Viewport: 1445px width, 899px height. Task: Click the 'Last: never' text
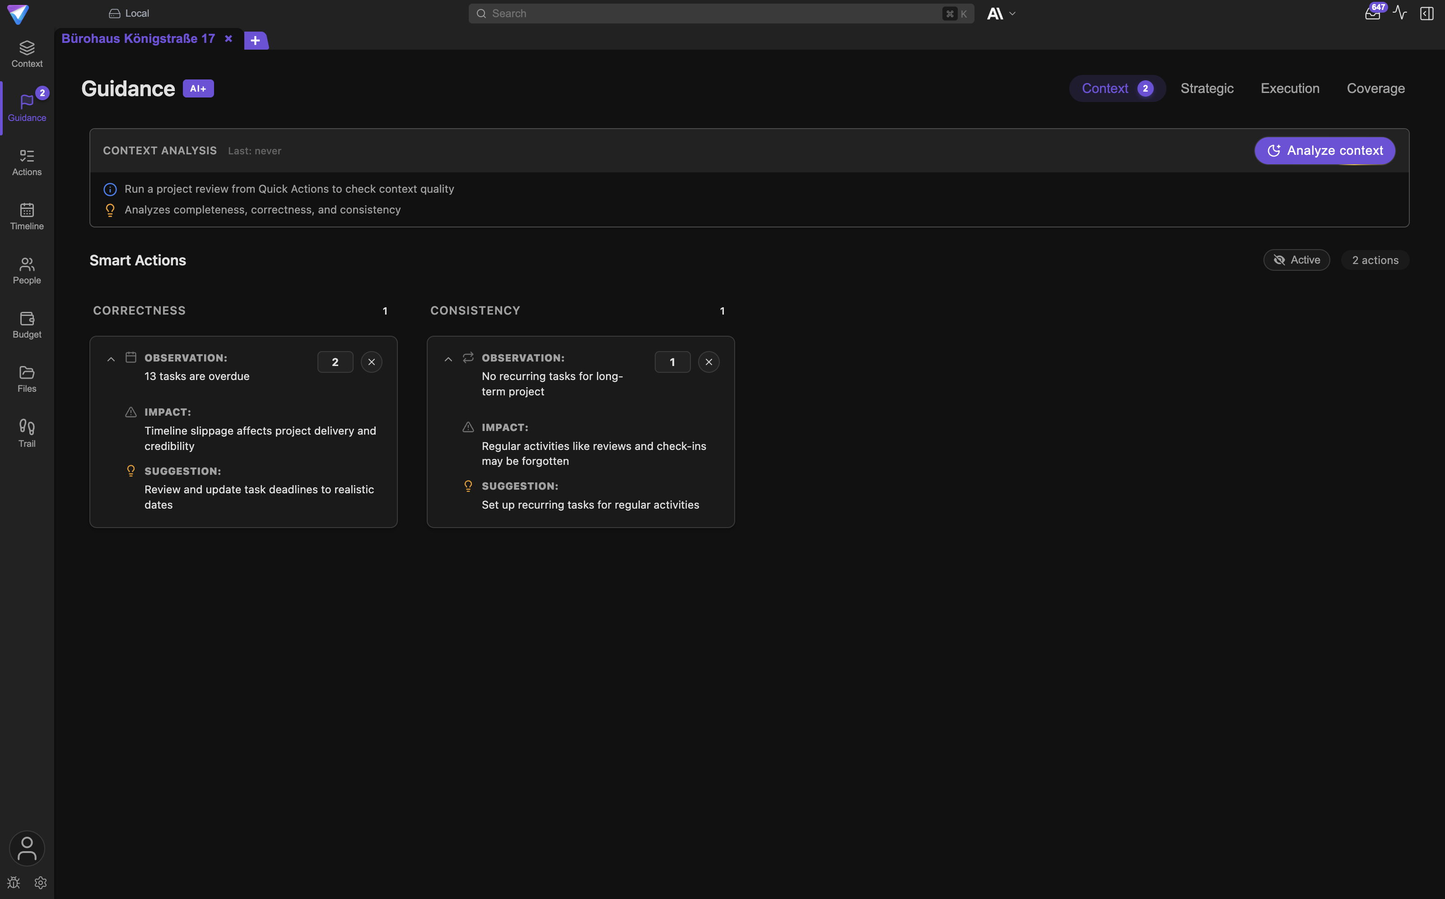coord(255,151)
